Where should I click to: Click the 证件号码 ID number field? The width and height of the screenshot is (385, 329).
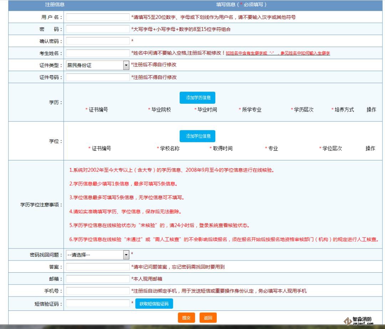coord(98,77)
